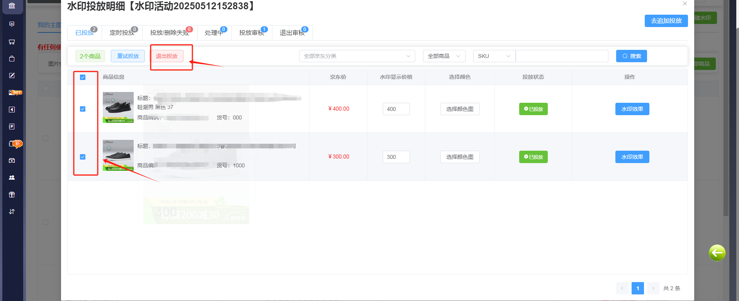
Task: Switch to the 投放审核 tab
Action: [251, 33]
